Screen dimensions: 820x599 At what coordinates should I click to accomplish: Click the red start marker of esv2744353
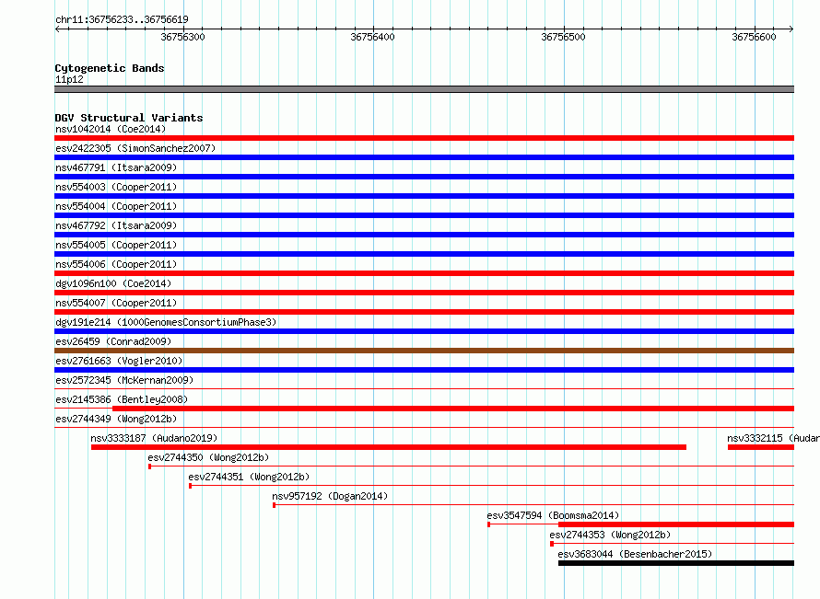click(552, 544)
